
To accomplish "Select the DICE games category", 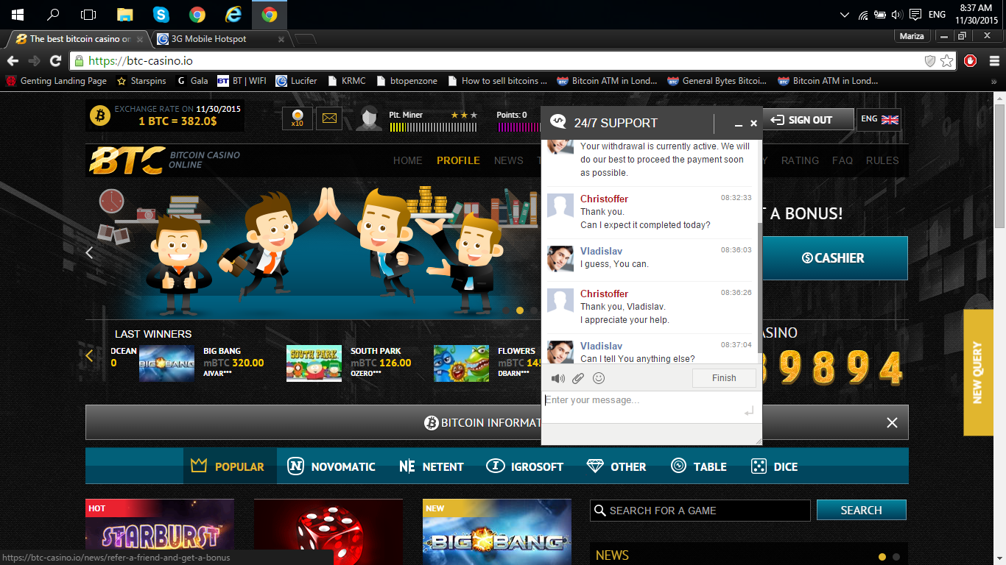I will point(775,466).
